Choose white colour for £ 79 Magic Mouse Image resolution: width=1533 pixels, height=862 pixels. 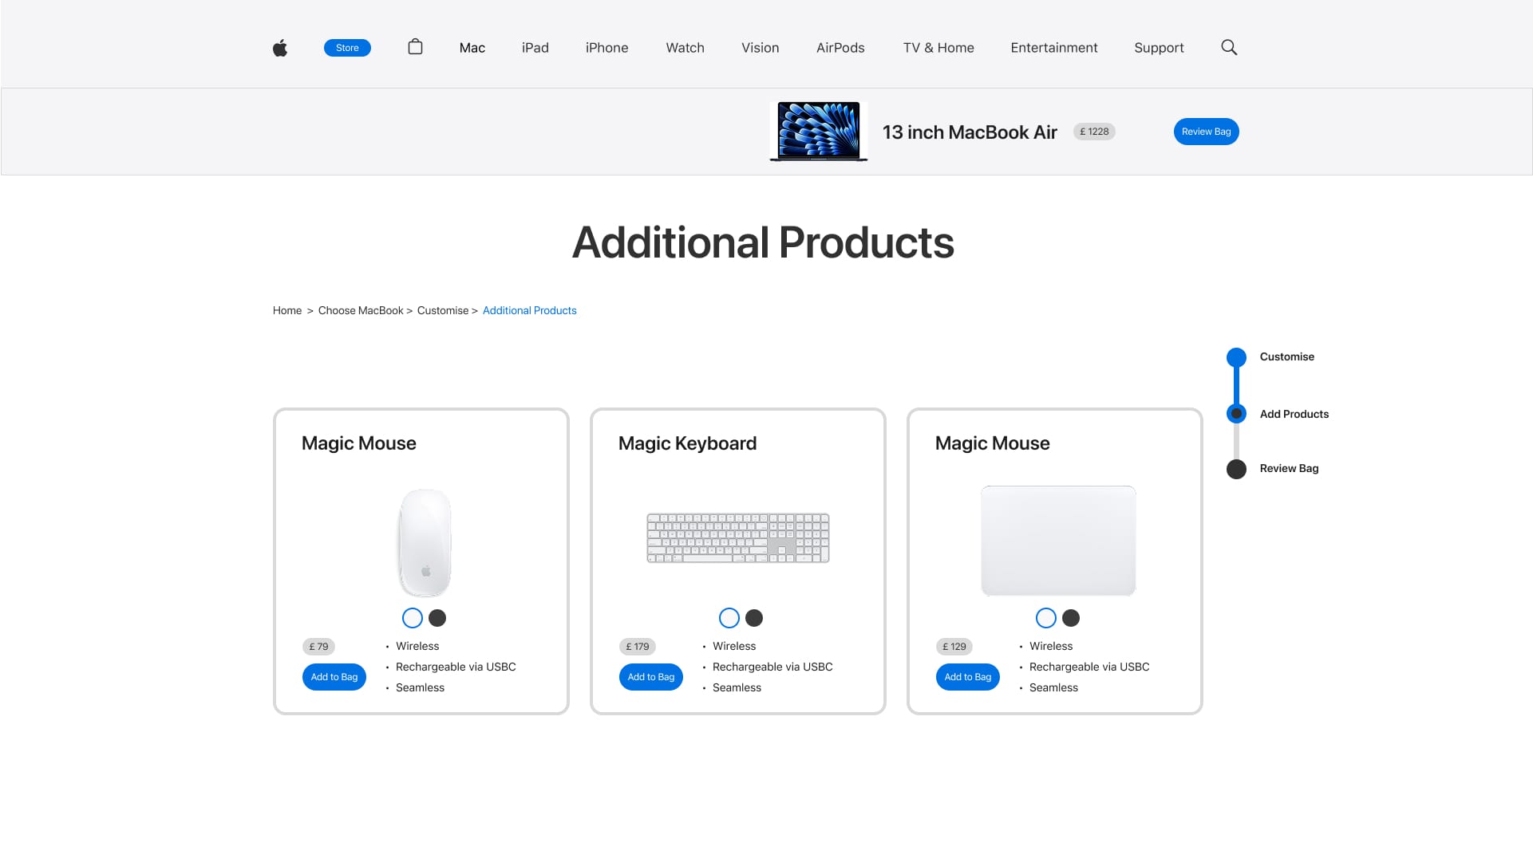[x=413, y=618]
